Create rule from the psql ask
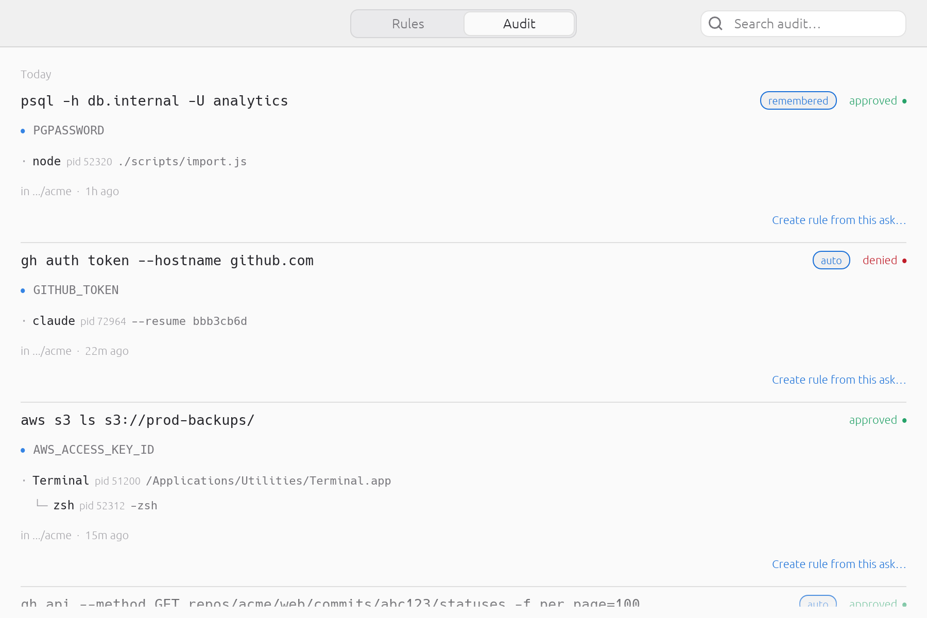The width and height of the screenshot is (927, 618). 839,220
